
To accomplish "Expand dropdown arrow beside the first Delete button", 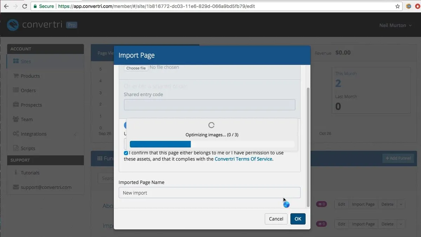I will pyautogui.click(x=401, y=204).
